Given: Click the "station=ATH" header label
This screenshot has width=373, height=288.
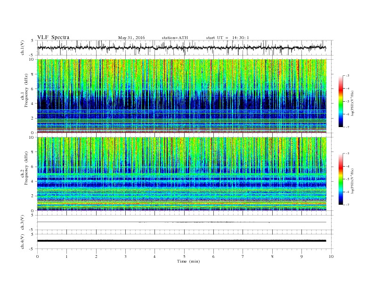Looking at the screenshot, I should [x=175, y=38].
